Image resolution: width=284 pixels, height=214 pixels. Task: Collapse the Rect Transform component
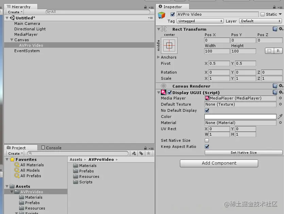[x=158, y=29]
